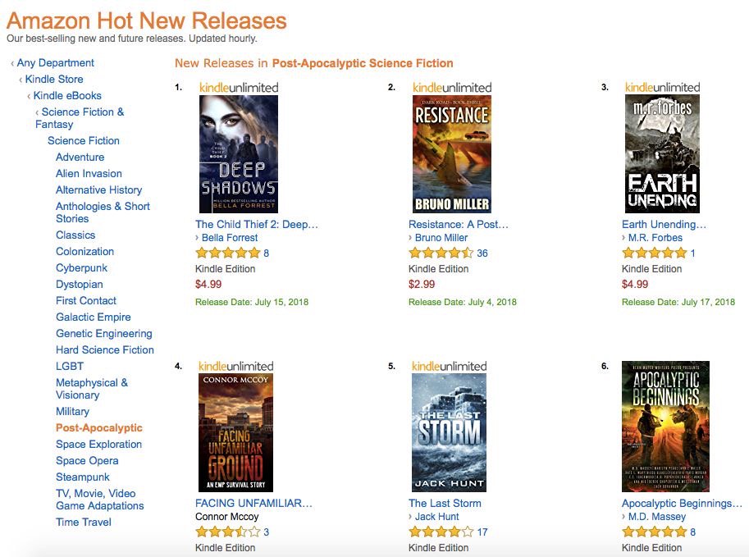This screenshot has height=557, width=749.
Task: Open 'The Last Storm' title link
Action: click(x=445, y=503)
